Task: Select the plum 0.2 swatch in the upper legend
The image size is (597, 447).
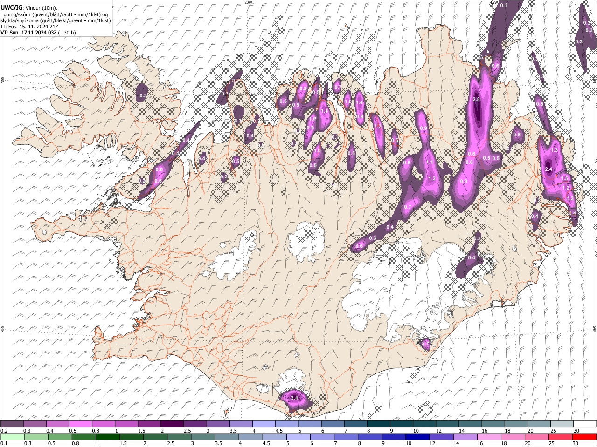Action: [12, 424]
